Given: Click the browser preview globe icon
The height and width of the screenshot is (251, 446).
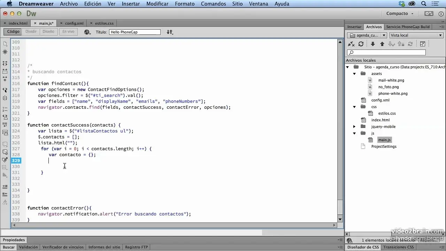Looking at the screenshot, I should click(87, 32).
